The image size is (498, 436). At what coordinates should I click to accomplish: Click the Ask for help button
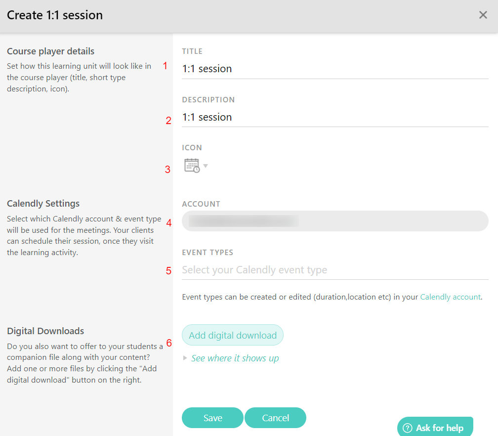435,427
